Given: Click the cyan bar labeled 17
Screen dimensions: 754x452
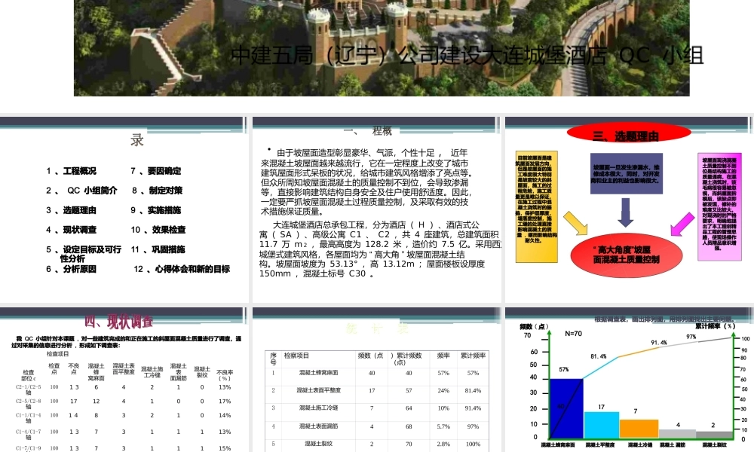Looking at the screenshot, I should pyautogui.click(x=602, y=425).
